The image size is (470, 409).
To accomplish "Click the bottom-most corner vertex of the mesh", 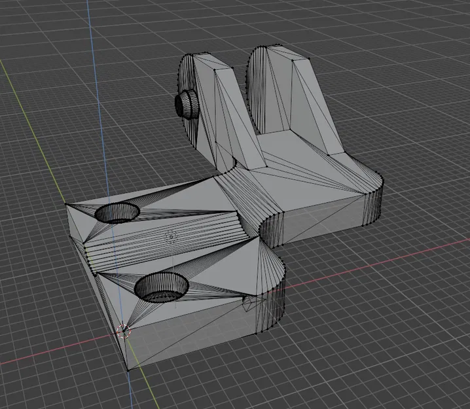I will click(128, 370).
